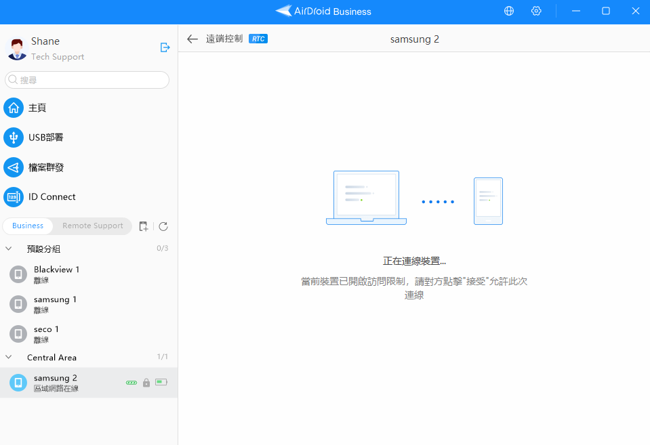Click 區域網路在線 status text
This screenshot has width=650, height=445.
coord(56,389)
